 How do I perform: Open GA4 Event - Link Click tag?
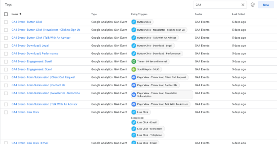point(25,112)
